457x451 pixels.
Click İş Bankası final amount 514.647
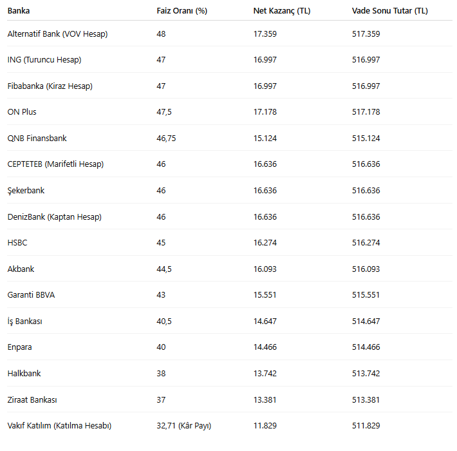[366, 321]
